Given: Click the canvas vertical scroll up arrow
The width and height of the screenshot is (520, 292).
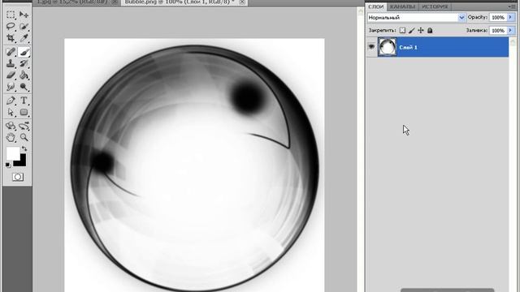Looking at the screenshot, I should [361, 11].
